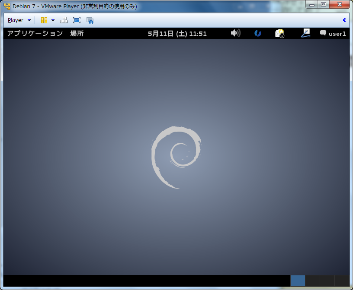Viewport: 353px width, 290px height.
Task: Open the GNOME volume speaker icon
Action: 235,33
